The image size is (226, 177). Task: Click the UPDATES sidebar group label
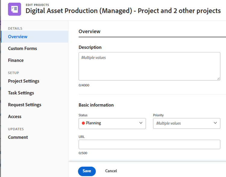click(x=16, y=129)
